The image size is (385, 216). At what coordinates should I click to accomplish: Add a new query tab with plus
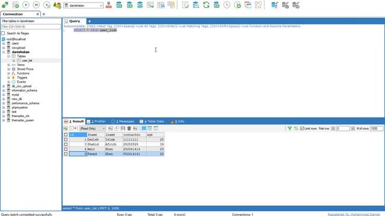click(x=90, y=22)
